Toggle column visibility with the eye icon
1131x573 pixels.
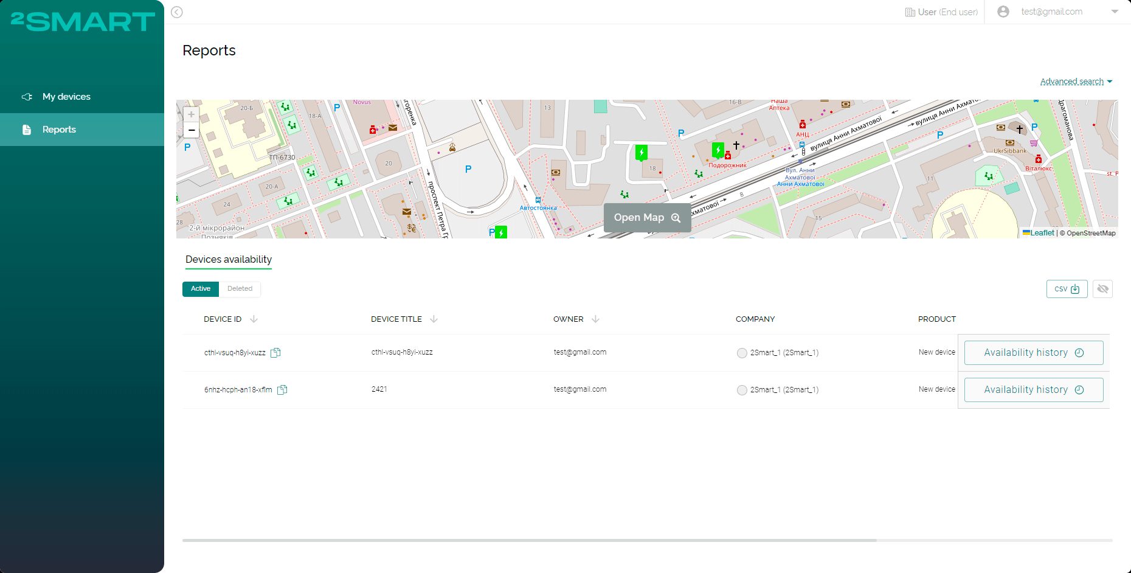(x=1102, y=289)
